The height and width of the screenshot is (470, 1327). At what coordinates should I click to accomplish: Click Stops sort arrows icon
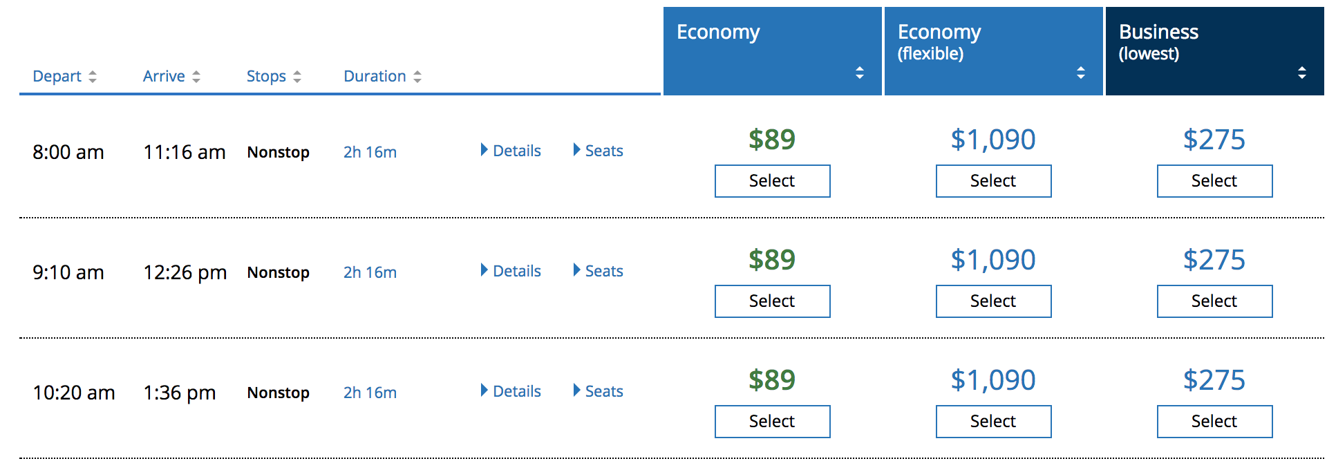click(x=297, y=77)
